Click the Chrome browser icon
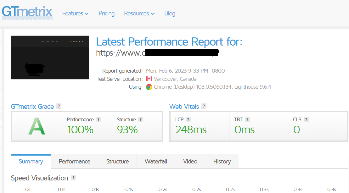349x193 pixels. [x=149, y=87]
